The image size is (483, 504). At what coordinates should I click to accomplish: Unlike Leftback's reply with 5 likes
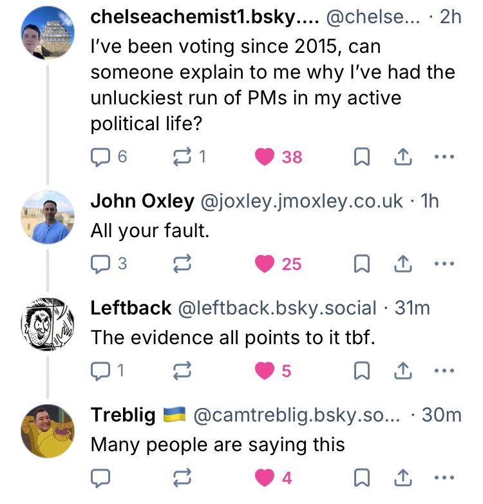tap(265, 371)
